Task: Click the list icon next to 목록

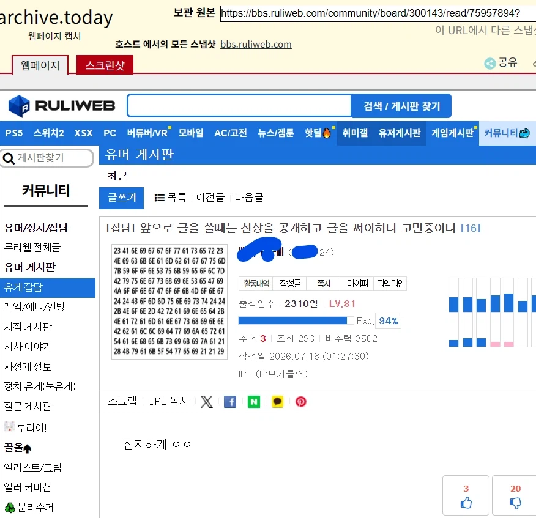Action: pyautogui.click(x=159, y=198)
